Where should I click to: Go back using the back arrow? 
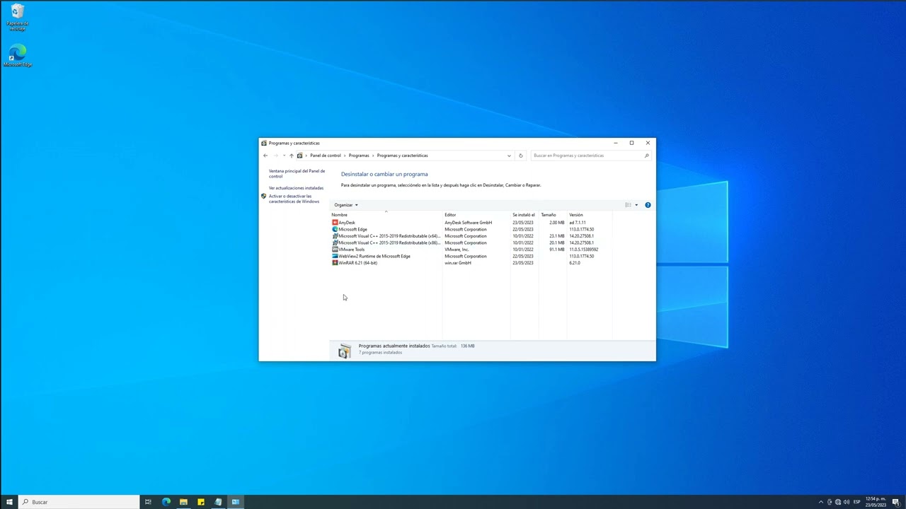(x=265, y=156)
